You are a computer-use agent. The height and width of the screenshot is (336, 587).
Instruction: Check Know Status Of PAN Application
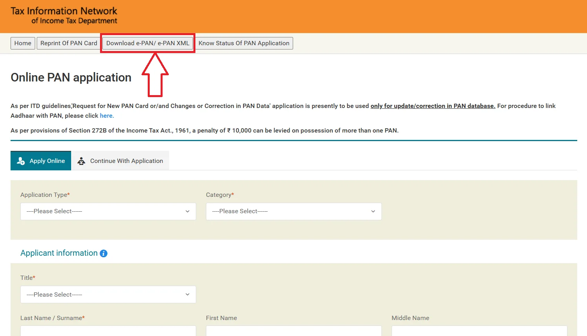pyautogui.click(x=244, y=43)
